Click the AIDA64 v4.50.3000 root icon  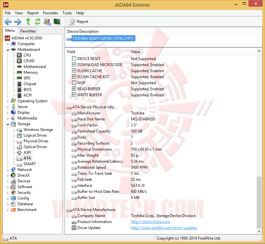(7, 38)
